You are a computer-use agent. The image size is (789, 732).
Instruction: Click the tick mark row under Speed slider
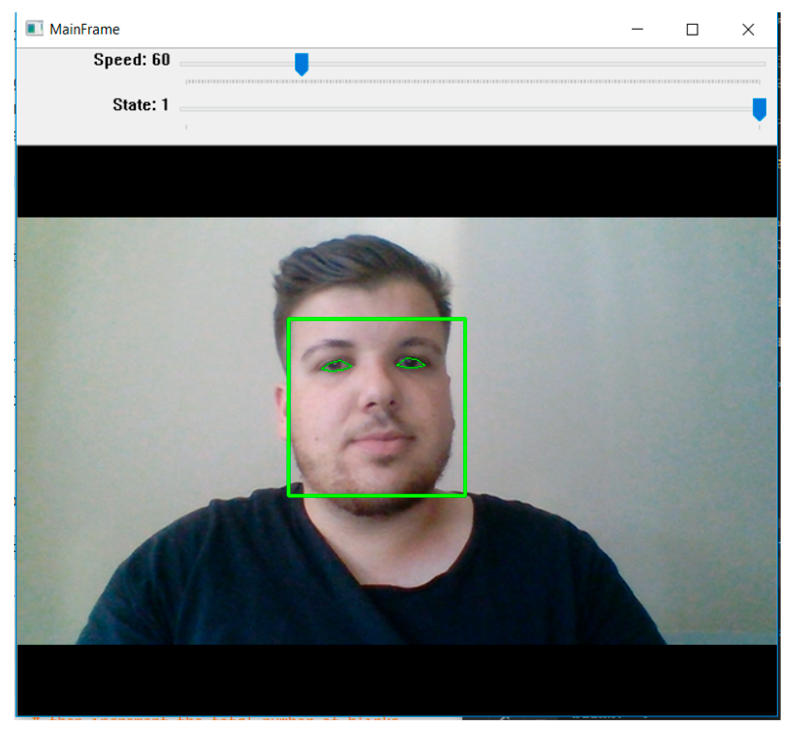pos(473,81)
